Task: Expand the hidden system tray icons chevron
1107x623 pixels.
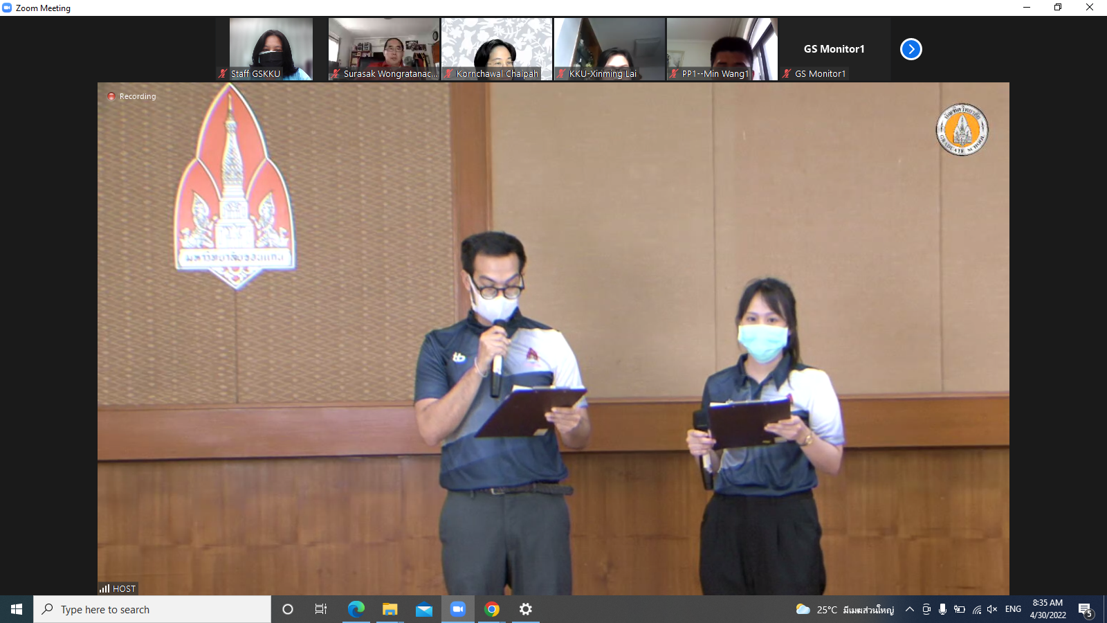Action: pyautogui.click(x=910, y=609)
